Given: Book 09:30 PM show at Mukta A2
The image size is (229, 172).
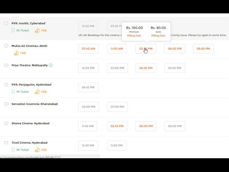Looking at the screenshot, I should 203,49.
